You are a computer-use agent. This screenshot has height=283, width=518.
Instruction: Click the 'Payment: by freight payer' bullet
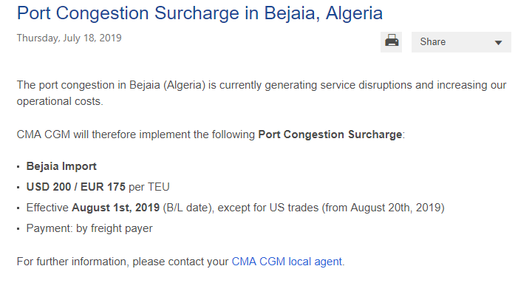click(89, 228)
